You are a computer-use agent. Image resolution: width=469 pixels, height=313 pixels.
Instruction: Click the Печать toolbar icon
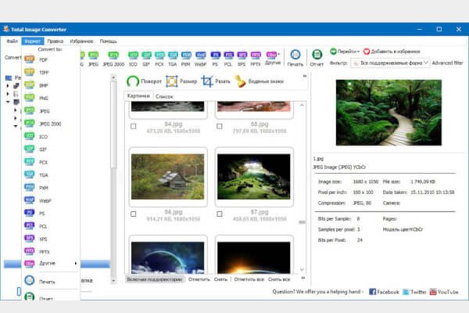[295, 58]
